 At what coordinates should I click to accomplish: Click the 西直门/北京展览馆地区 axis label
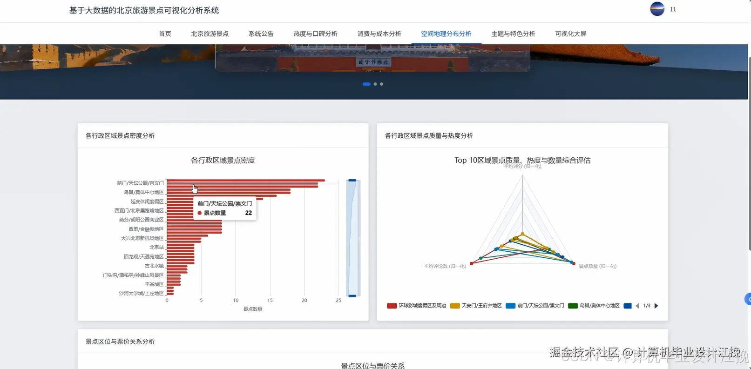pos(139,211)
